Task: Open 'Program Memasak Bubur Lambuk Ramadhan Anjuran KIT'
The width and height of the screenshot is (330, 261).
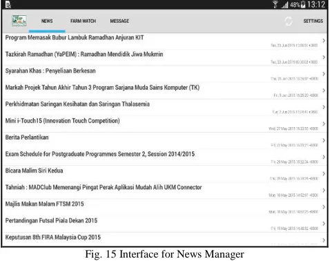Action: [75, 37]
